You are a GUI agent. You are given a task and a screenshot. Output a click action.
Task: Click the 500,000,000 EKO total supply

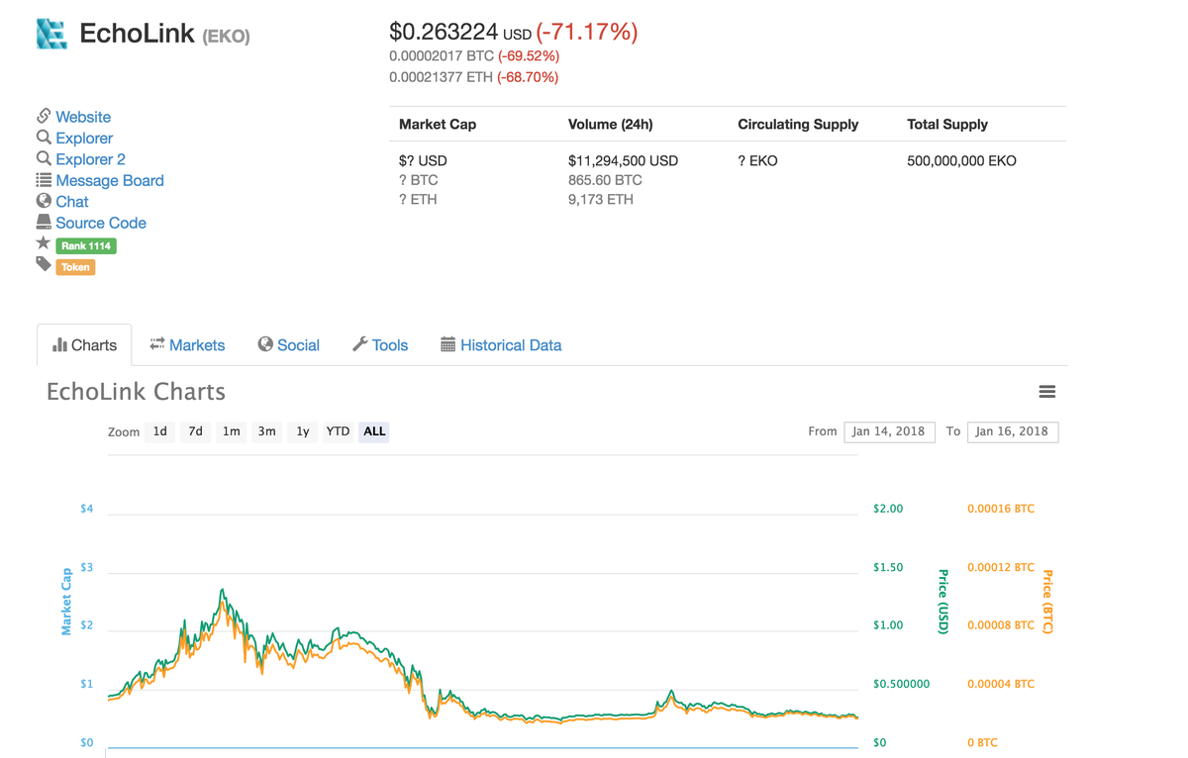pyautogui.click(x=961, y=160)
